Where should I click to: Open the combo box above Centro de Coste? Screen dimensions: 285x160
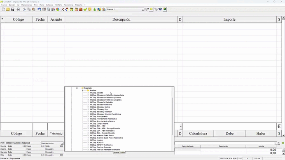click(276, 143)
